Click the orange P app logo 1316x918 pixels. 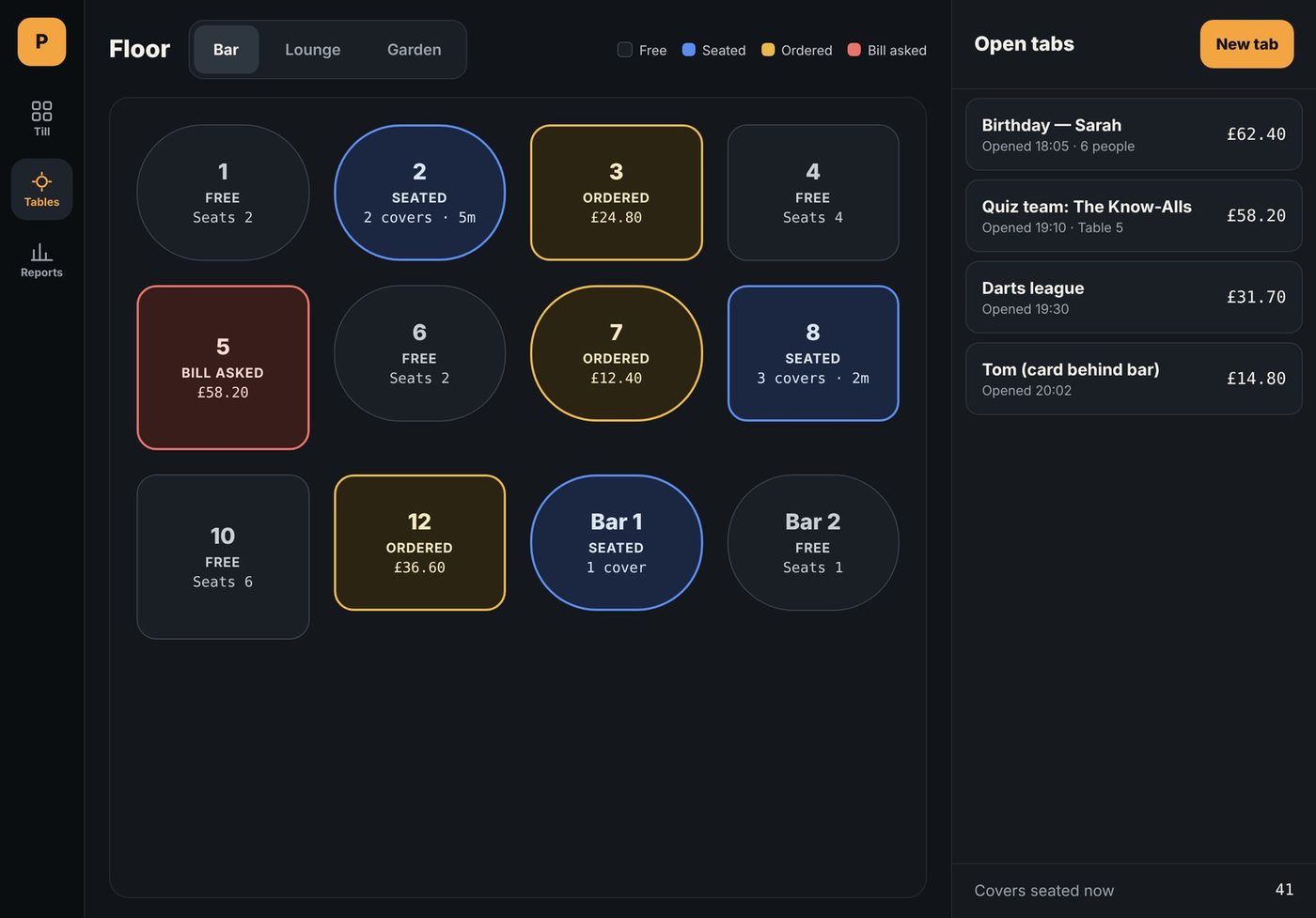[x=41, y=41]
